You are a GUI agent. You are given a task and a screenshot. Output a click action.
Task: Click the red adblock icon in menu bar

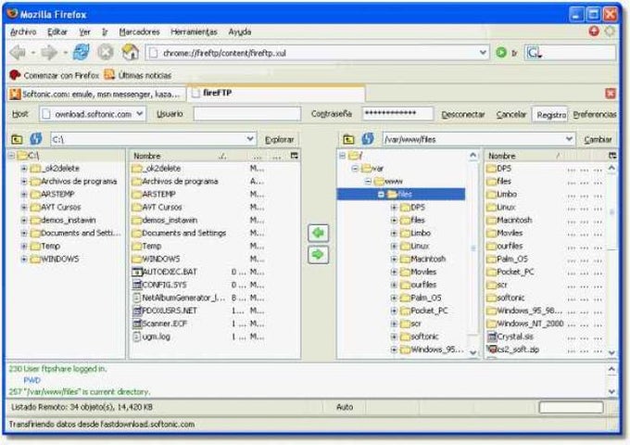[594, 31]
